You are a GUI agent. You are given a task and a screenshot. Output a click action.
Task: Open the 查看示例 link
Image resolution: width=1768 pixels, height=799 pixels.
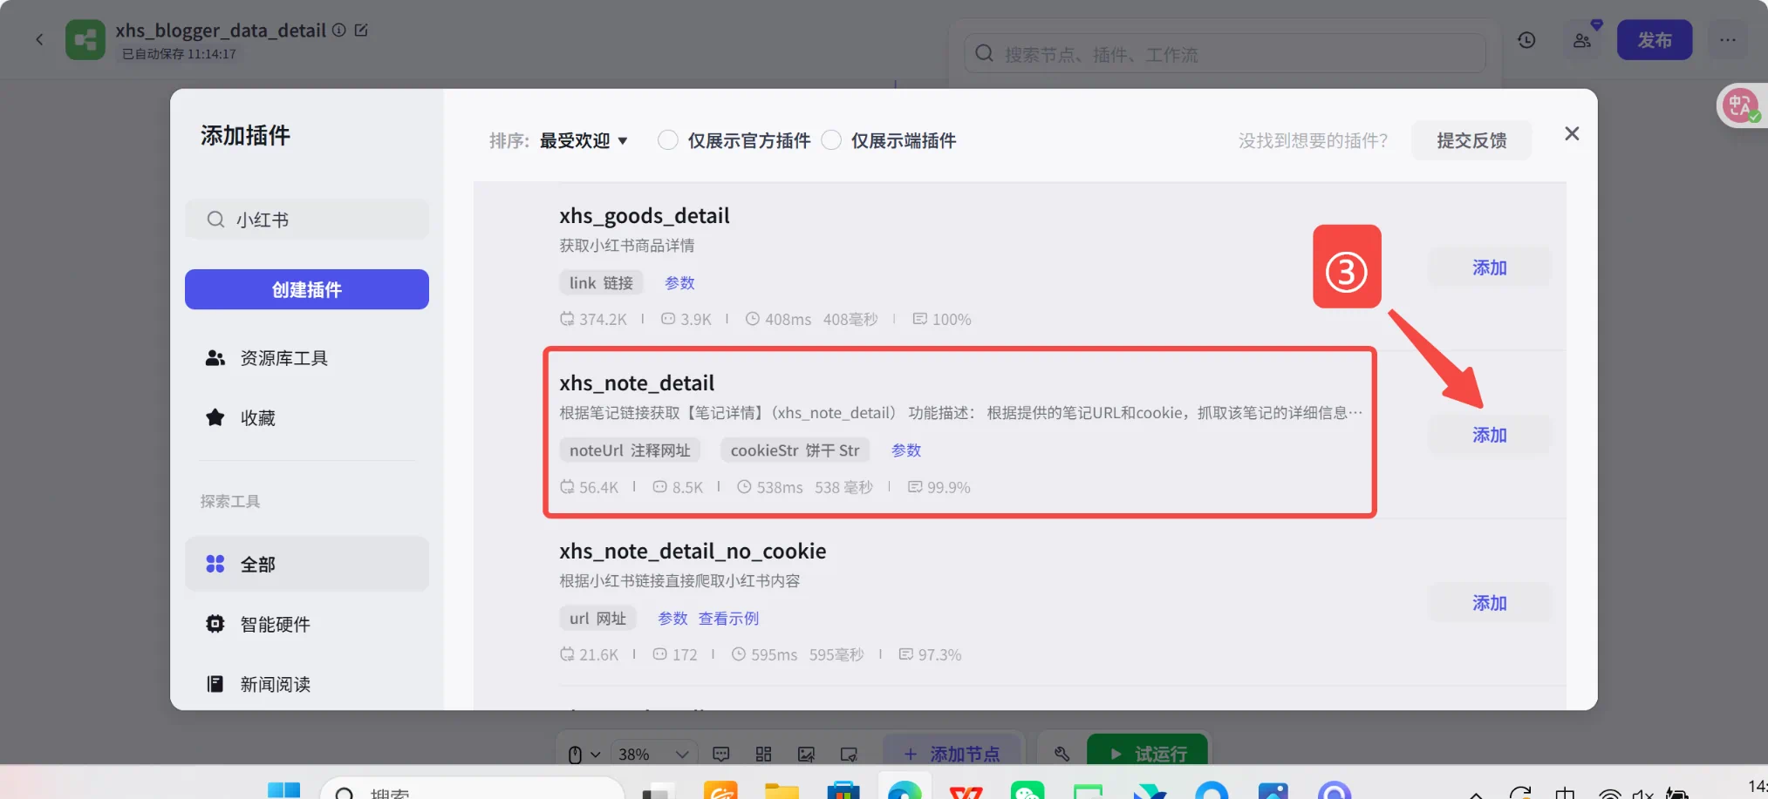[728, 619]
